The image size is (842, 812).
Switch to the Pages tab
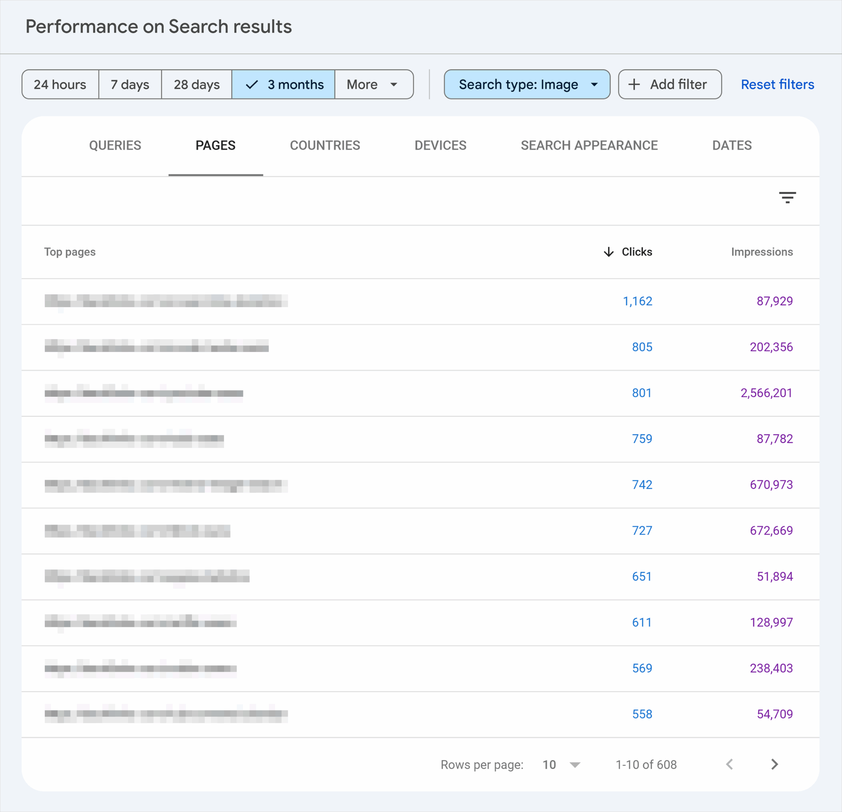pos(216,146)
